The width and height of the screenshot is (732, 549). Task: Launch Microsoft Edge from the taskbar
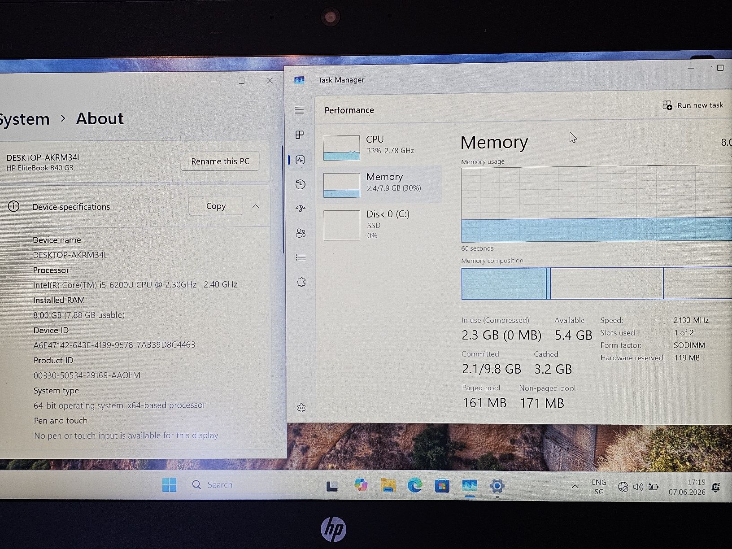coord(415,485)
